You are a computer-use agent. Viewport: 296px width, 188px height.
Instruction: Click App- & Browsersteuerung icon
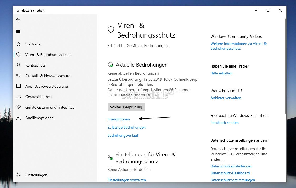pyautogui.click(x=18, y=86)
